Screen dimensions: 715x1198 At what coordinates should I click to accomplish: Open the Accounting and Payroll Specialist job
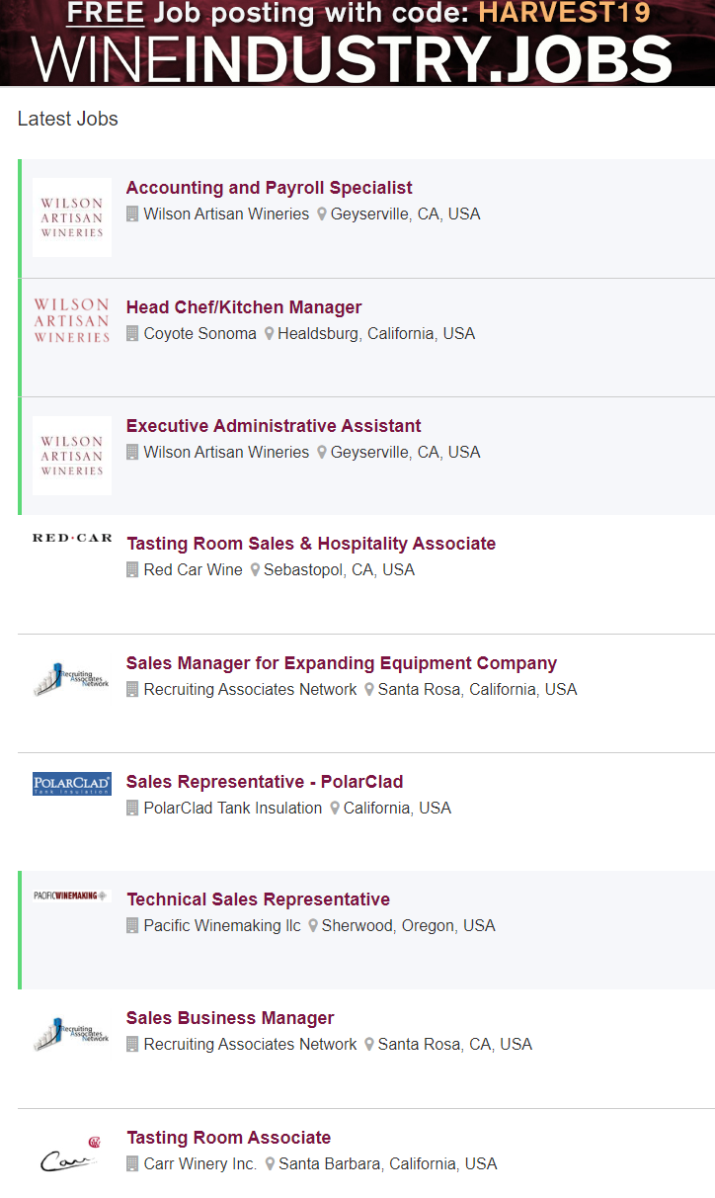(269, 188)
